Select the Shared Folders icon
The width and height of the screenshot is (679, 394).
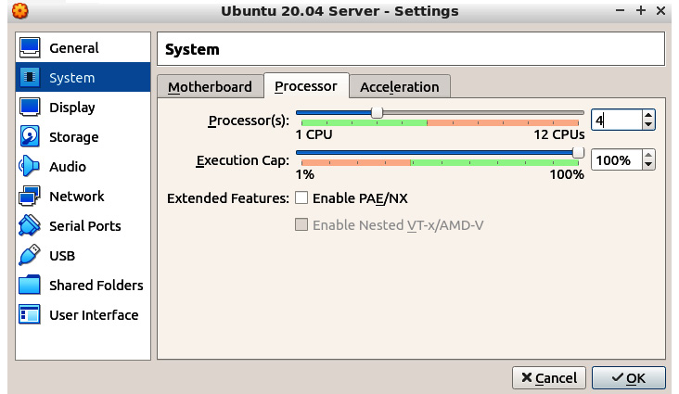(30, 285)
